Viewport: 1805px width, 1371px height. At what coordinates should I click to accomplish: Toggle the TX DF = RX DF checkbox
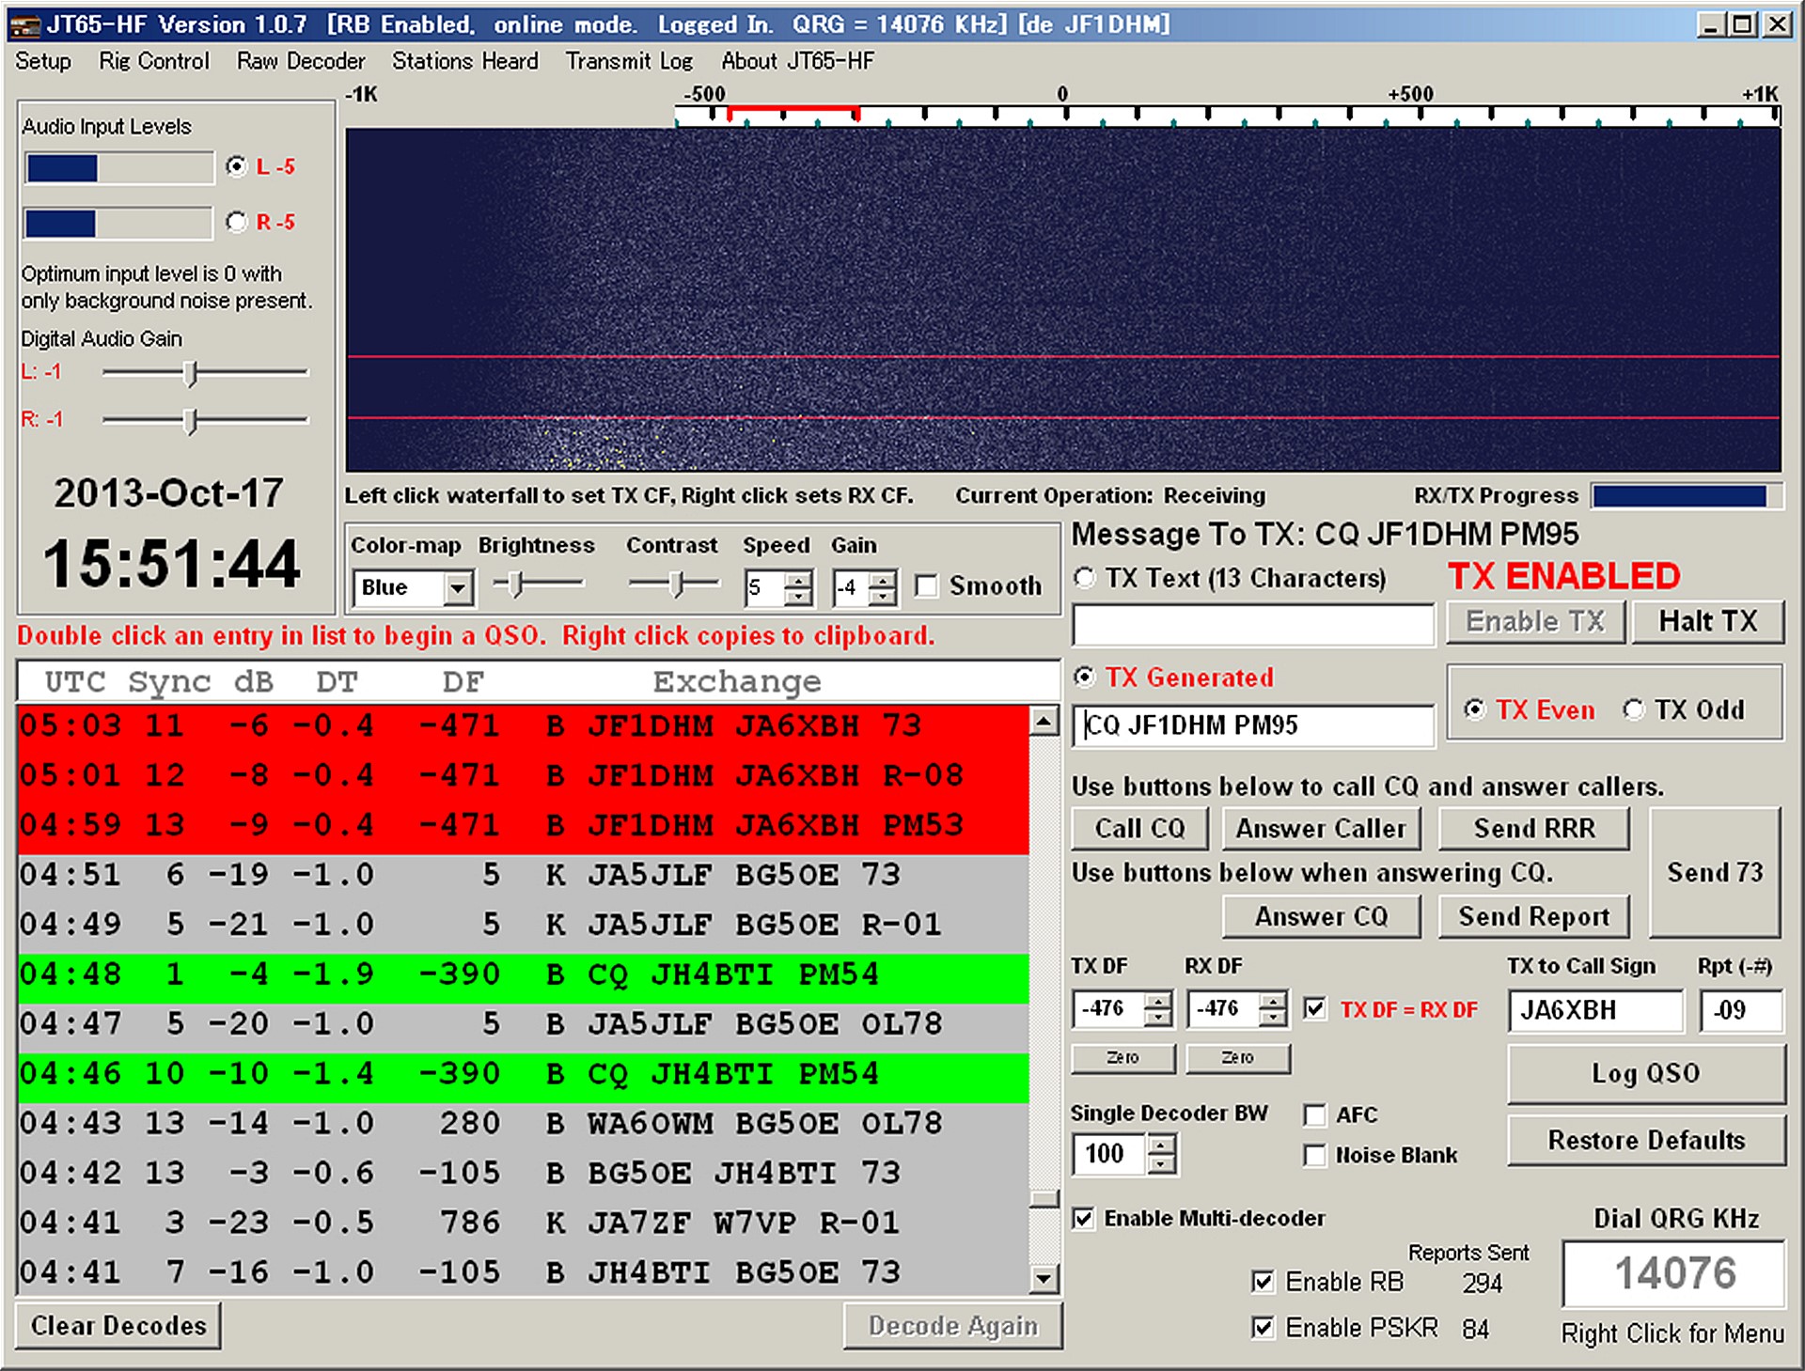tap(1315, 1009)
